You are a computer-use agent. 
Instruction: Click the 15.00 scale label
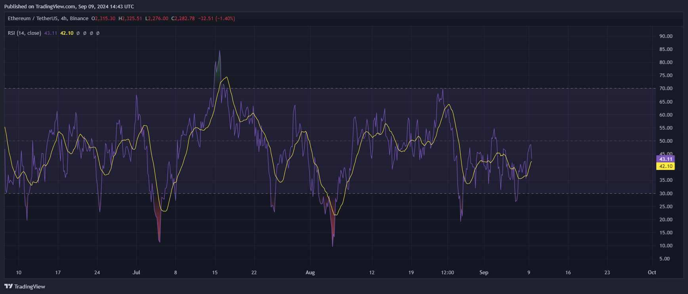(666, 233)
